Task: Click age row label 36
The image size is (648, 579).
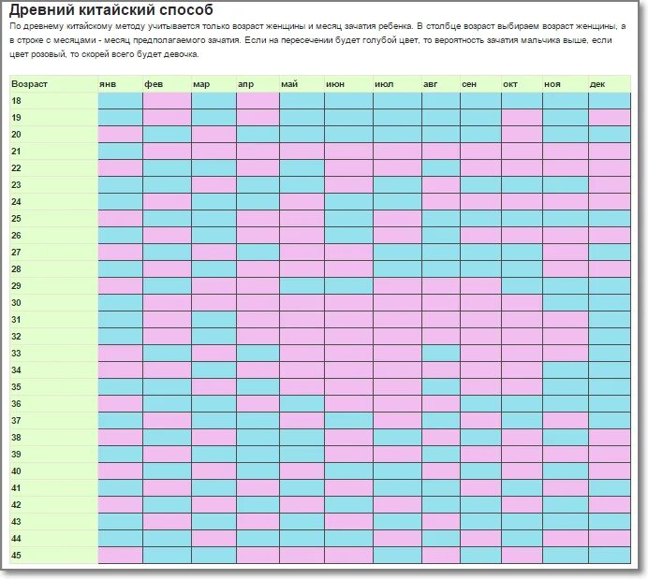Action: click(16, 403)
